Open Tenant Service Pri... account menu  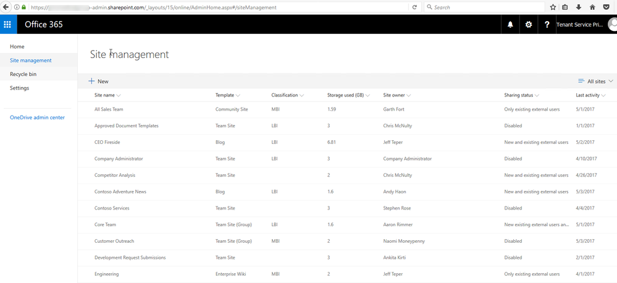pos(579,24)
